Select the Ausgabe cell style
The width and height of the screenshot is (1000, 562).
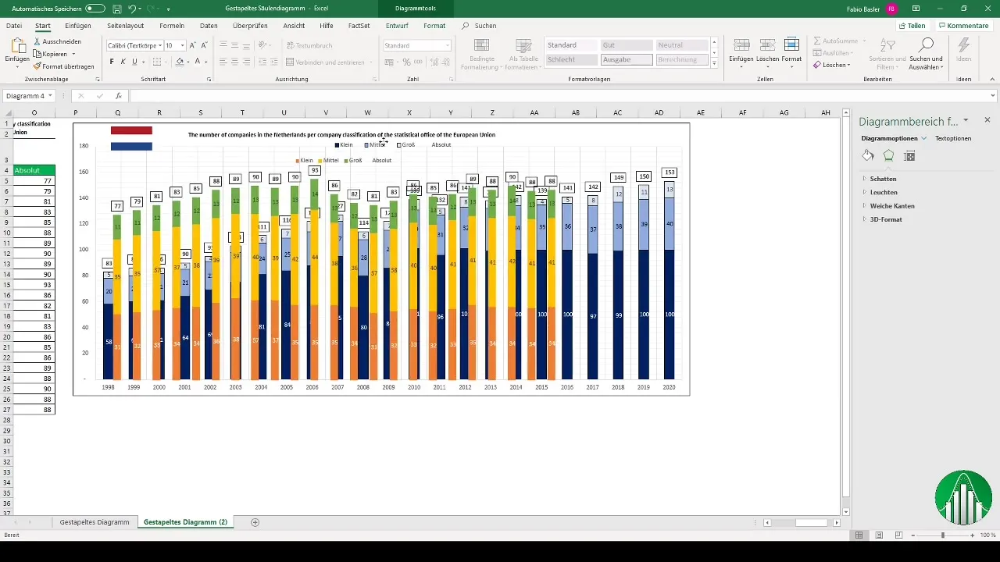coord(627,59)
